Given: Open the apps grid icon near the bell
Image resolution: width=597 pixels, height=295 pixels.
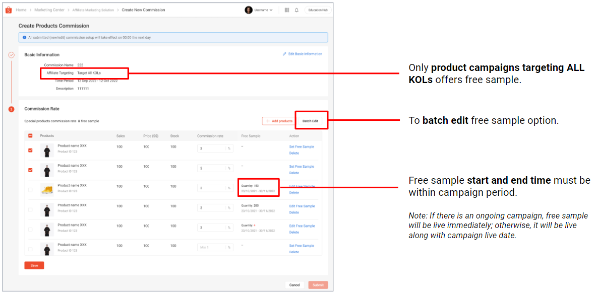Looking at the screenshot, I should coord(286,10).
